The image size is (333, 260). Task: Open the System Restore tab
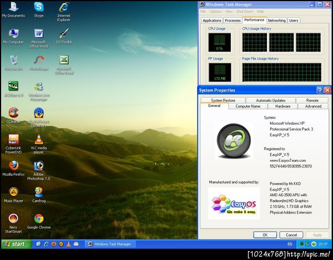click(223, 100)
